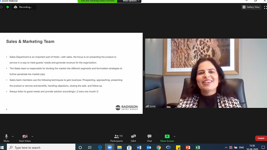Switch to Gallery View layout

(x=251, y=7)
